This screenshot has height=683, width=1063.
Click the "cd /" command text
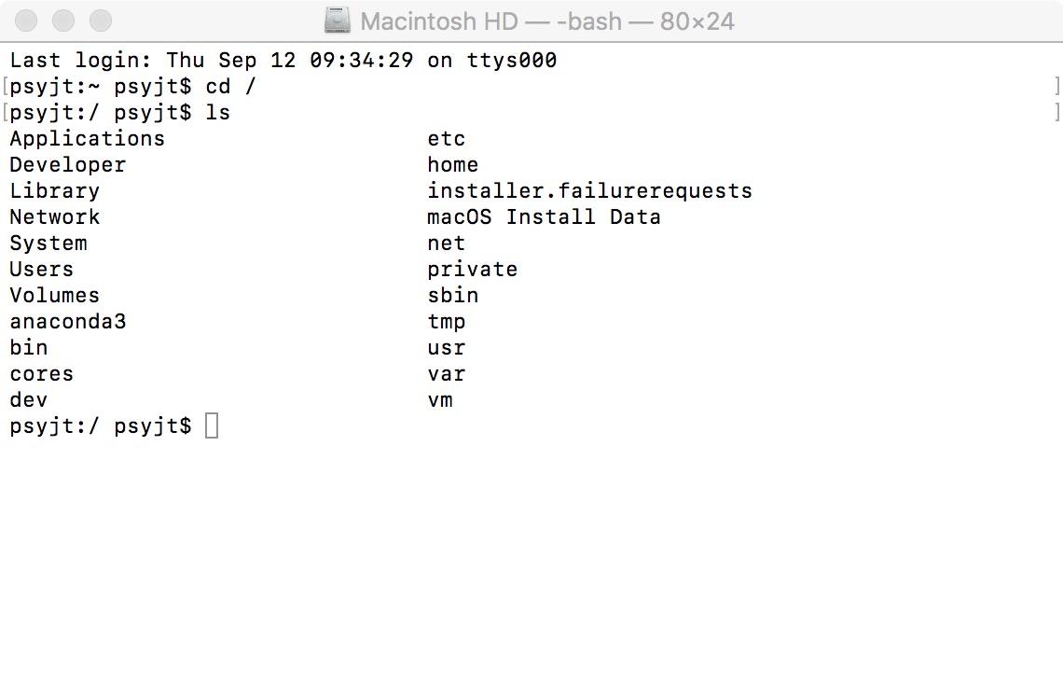click(x=230, y=87)
